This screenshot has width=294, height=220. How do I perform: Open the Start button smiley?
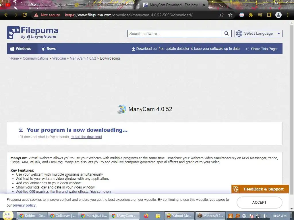tap(8, 216)
